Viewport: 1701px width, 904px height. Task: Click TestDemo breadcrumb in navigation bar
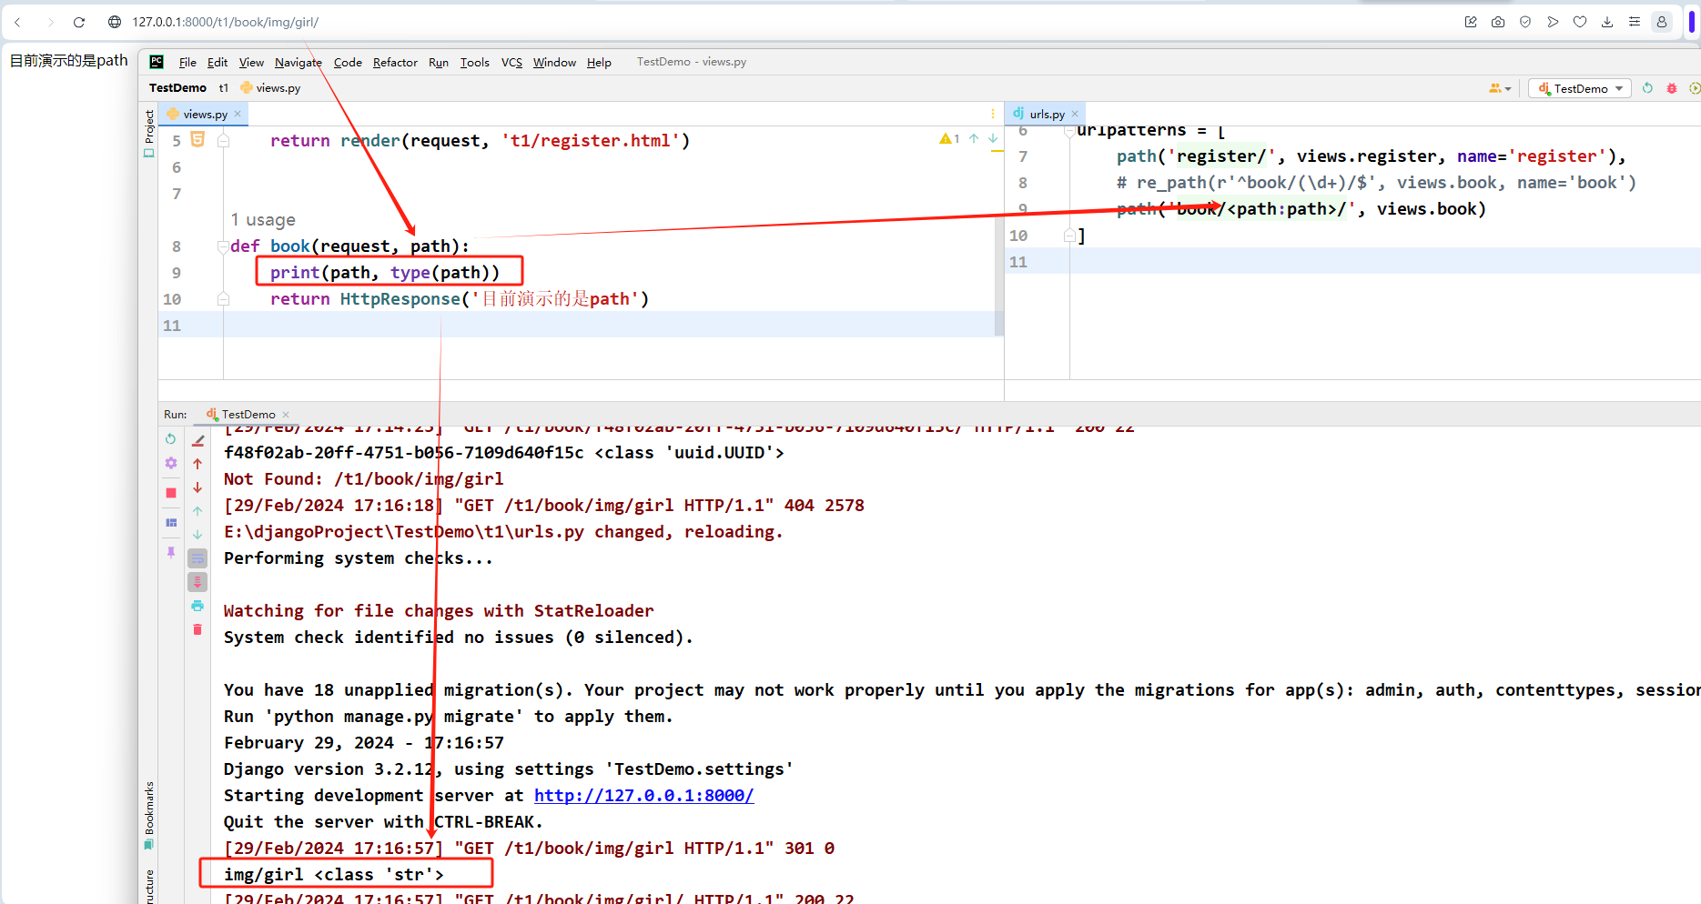[177, 88]
